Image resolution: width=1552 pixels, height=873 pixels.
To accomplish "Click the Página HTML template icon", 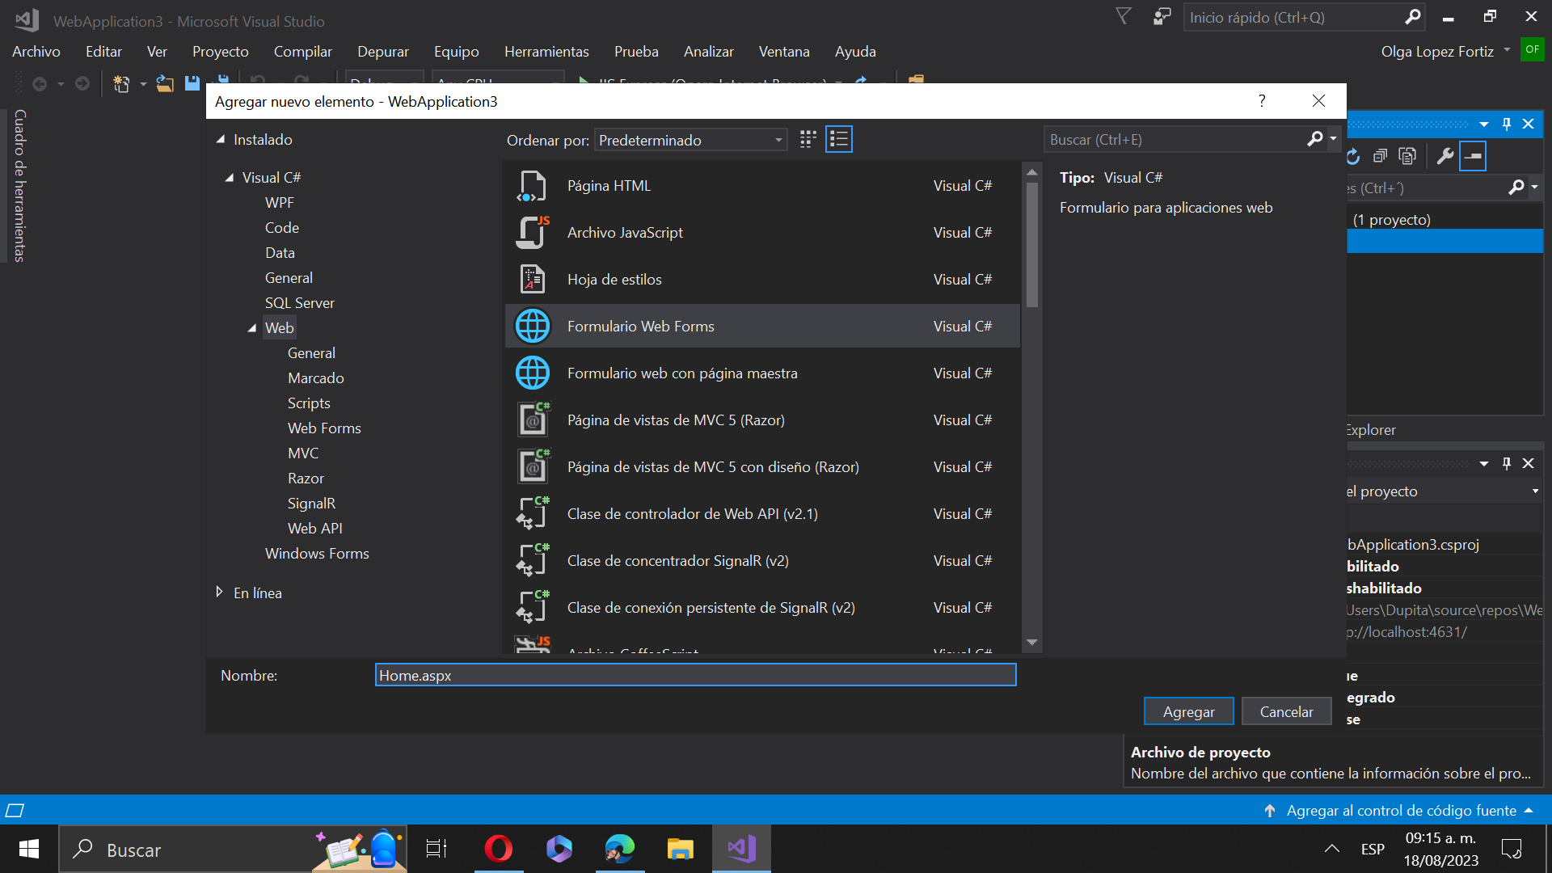I will point(532,186).
